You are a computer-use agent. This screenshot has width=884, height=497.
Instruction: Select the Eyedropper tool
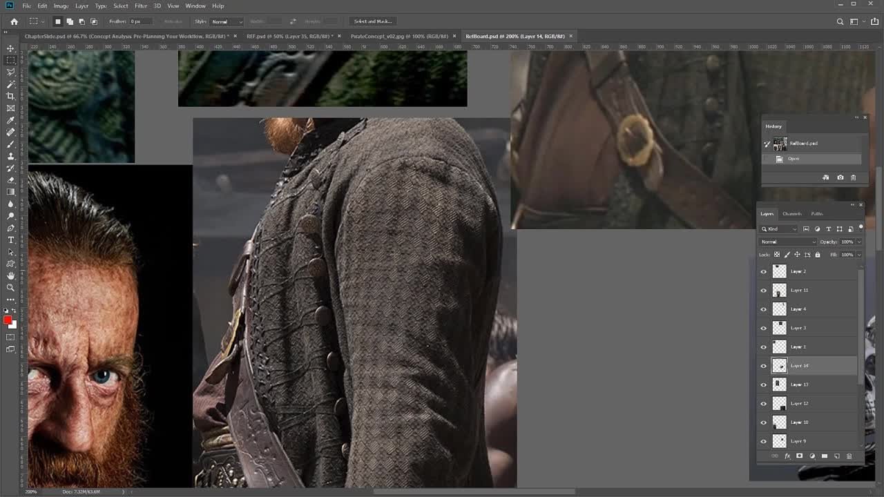(x=10, y=120)
